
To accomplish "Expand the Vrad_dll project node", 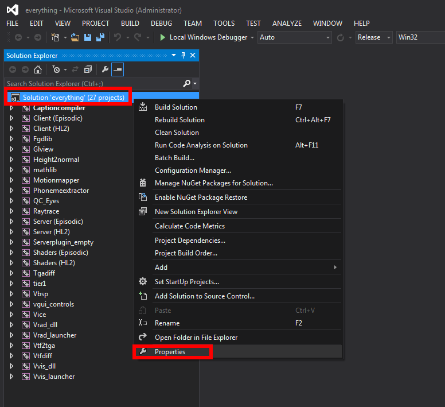I will [11, 325].
